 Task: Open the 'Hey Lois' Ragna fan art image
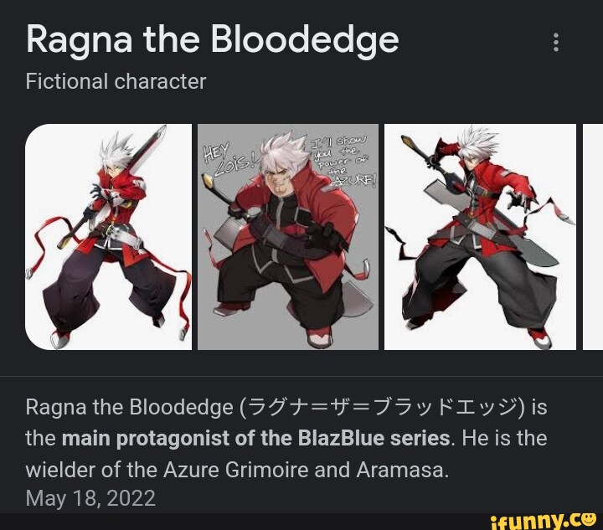point(288,237)
